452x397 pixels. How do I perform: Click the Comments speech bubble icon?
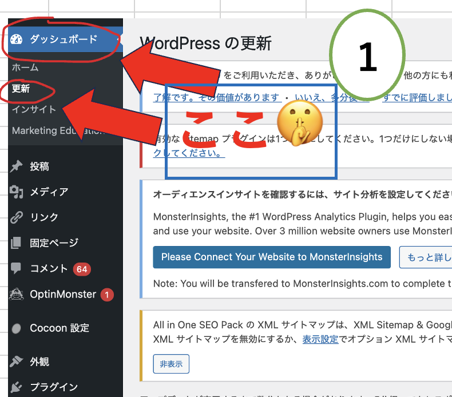pos(17,268)
